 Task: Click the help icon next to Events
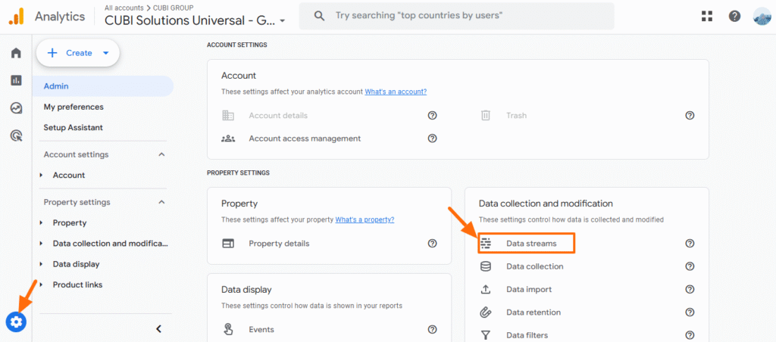432,329
